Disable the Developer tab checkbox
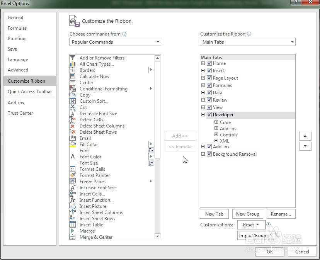Screen dimensions: 320x260 click(209, 115)
